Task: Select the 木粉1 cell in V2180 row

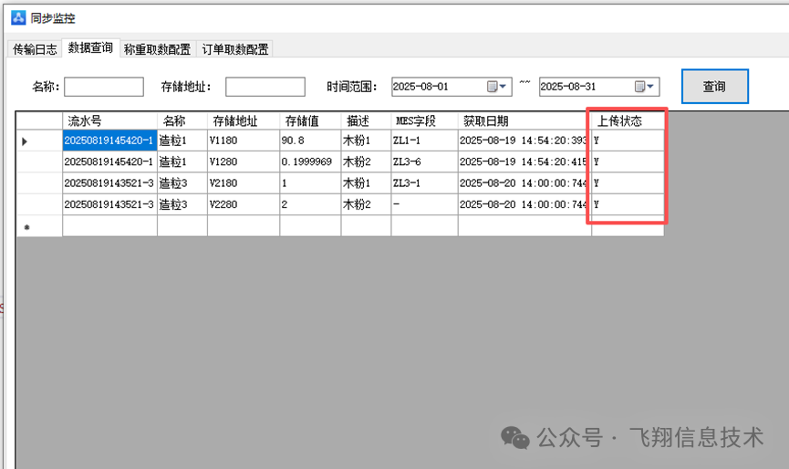Action: (x=367, y=183)
